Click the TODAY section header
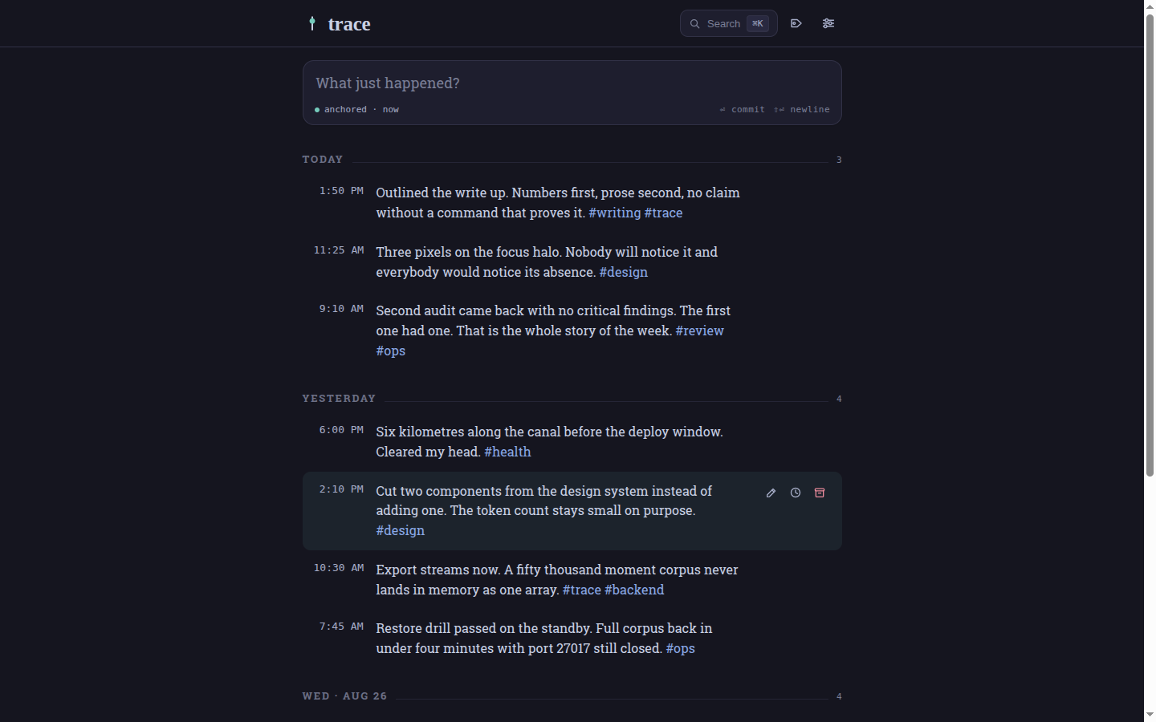The image size is (1156, 722). (x=323, y=160)
